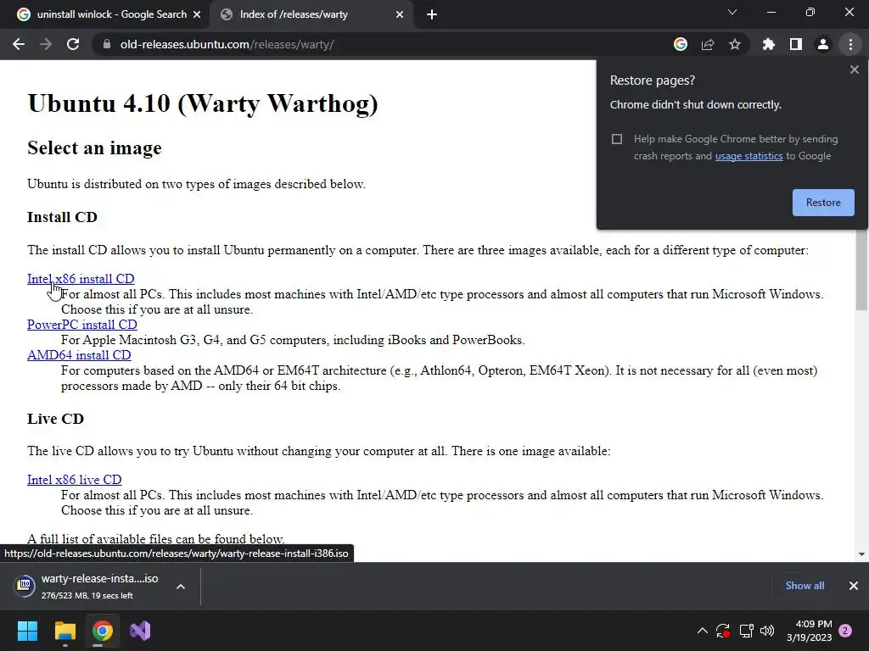Open network settings from the tray
Screen dimensions: 869x651
click(x=746, y=631)
